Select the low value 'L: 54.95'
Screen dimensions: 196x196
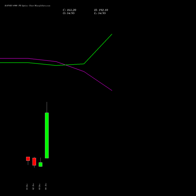100,13
